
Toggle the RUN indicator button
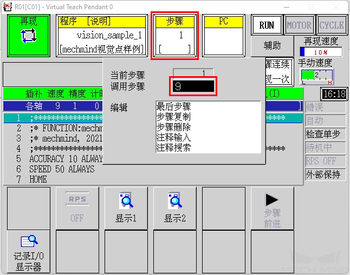pyautogui.click(x=267, y=25)
